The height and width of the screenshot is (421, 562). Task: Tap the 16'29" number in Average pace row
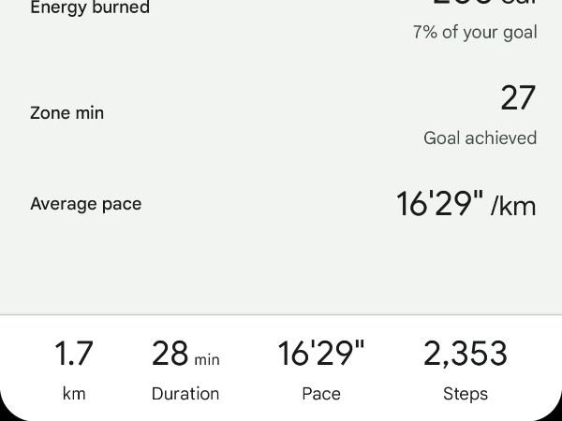439,204
